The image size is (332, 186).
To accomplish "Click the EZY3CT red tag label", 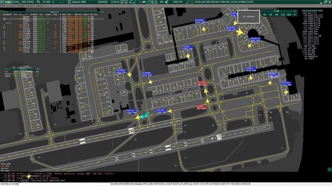I will click(x=202, y=83).
